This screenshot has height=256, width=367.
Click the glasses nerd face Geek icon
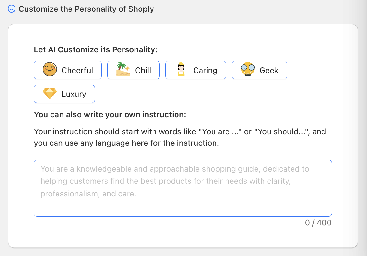click(x=248, y=70)
